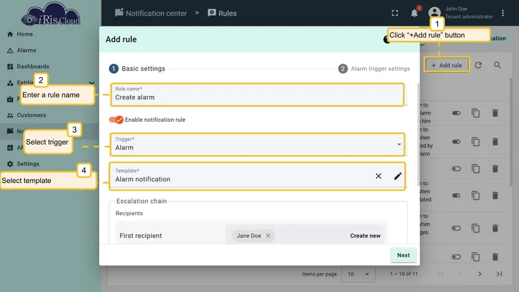Edit the template with pencil icon
Screen dimensions: 519x292
pos(398,176)
